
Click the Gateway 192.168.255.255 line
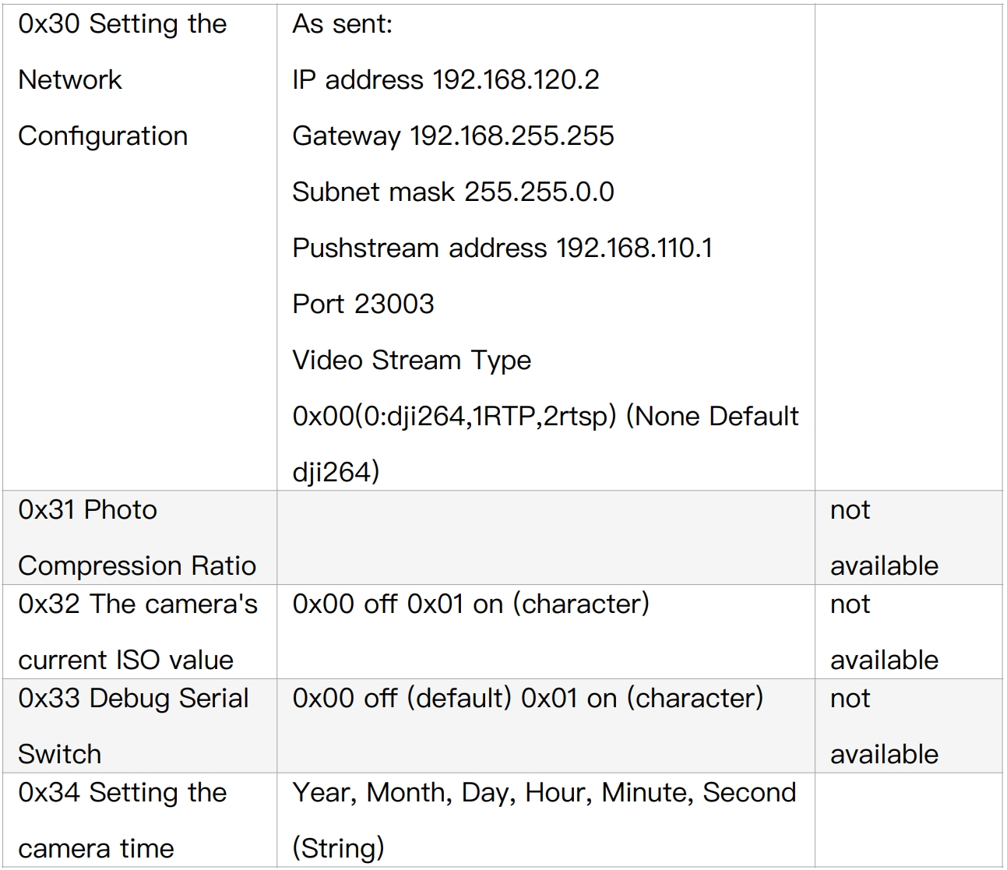point(452,136)
